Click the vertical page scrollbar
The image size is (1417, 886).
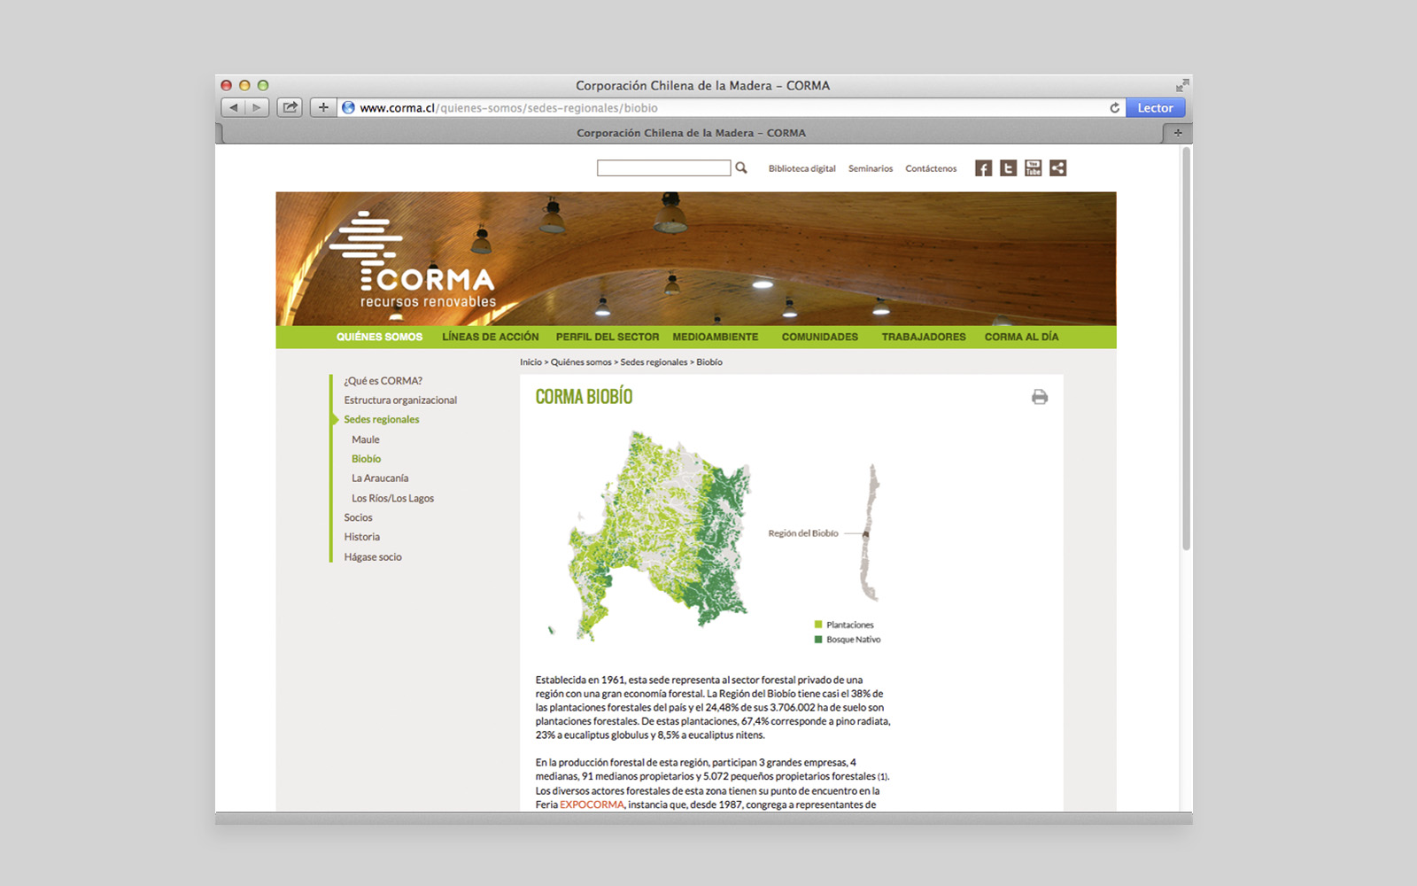[1186, 349]
